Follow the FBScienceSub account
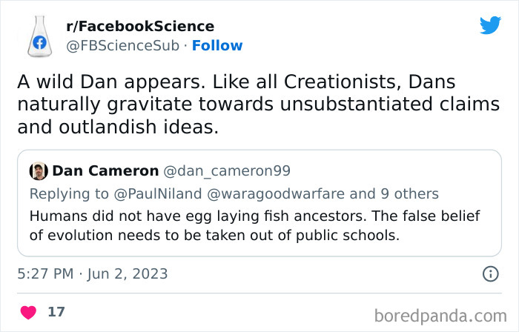Screen dimensions: 519x332 216,45
